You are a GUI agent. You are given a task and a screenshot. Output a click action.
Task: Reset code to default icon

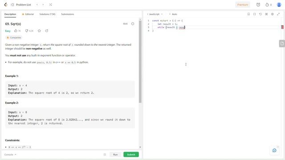tap(261, 14)
